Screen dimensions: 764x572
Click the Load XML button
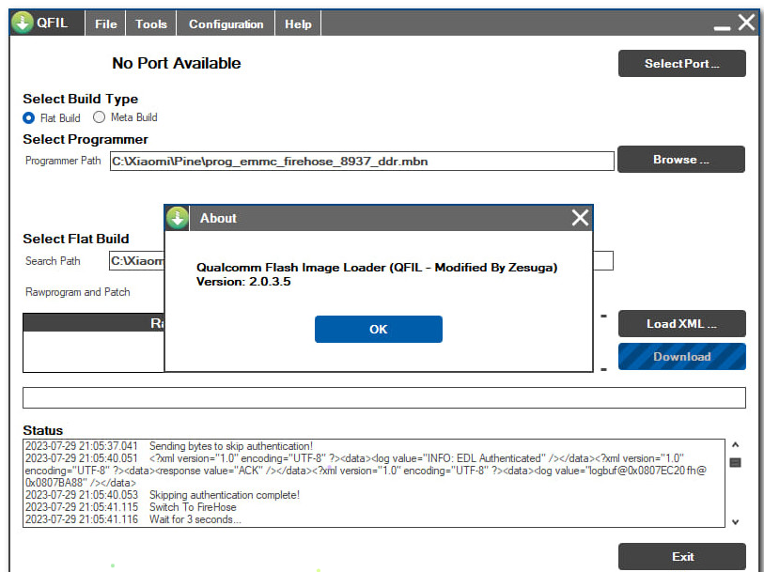pyautogui.click(x=681, y=324)
